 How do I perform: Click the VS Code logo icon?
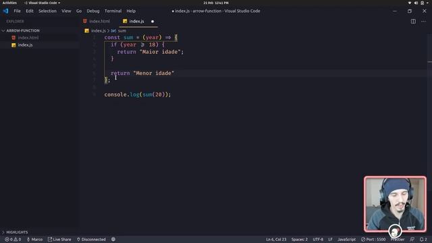point(5,11)
